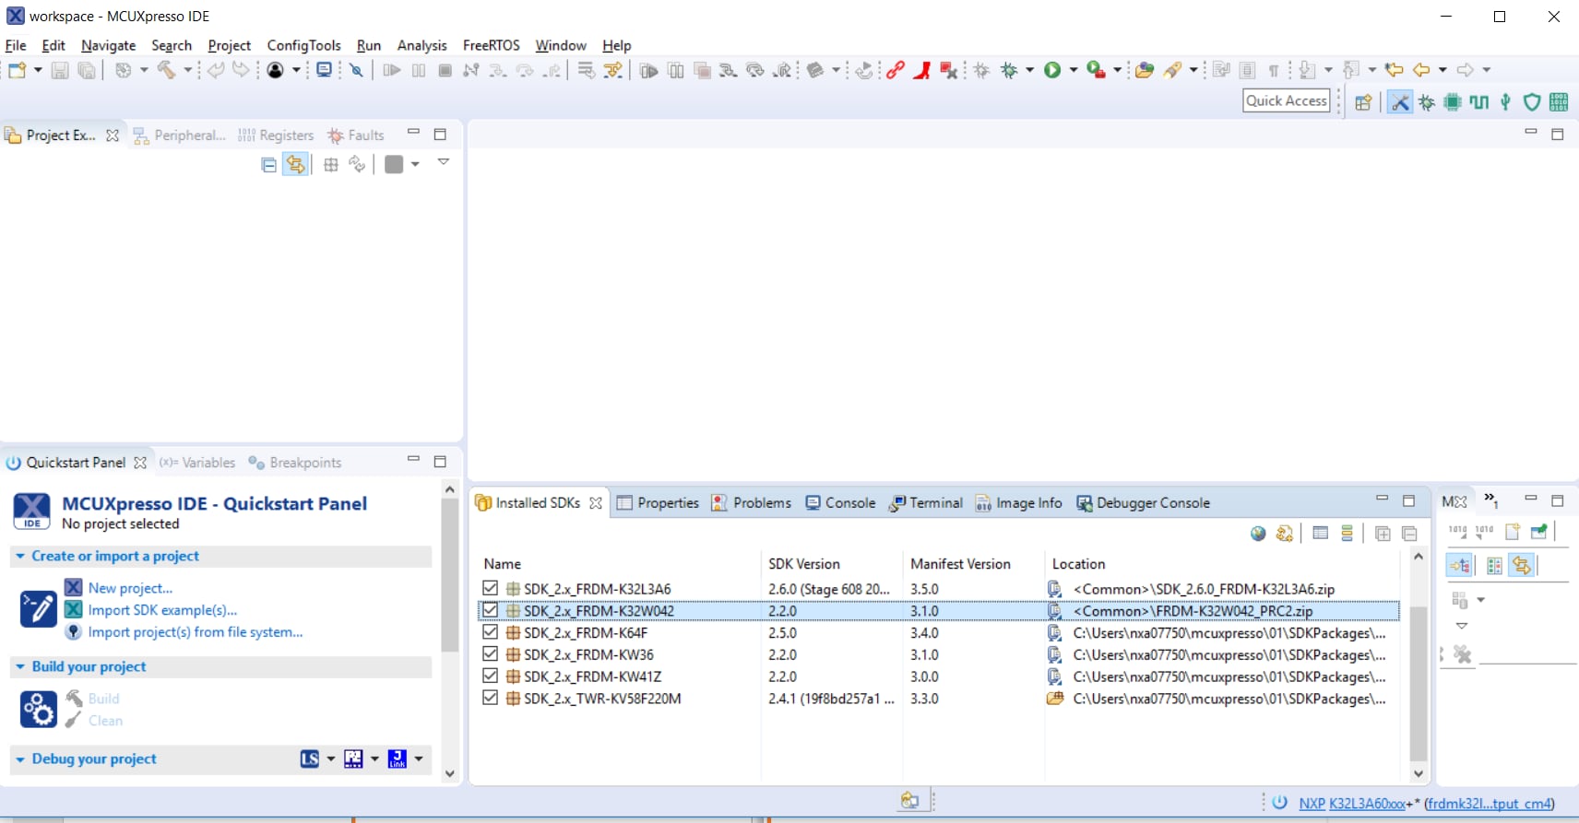Viewport: 1579px width, 823px height.
Task: Click the green Run button icon
Action: [x=1052, y=70]
